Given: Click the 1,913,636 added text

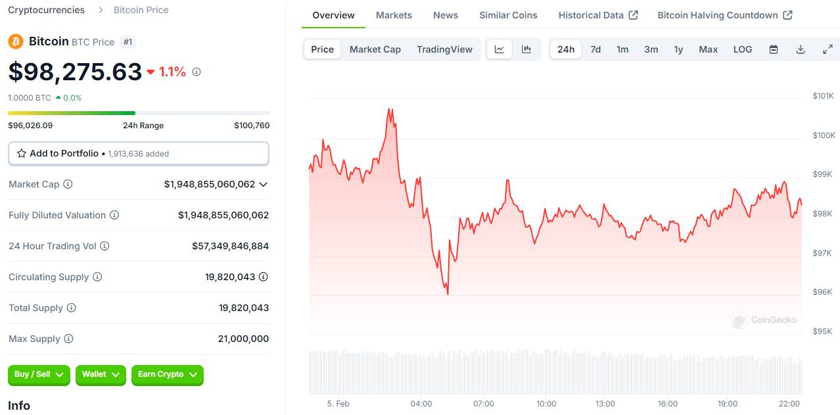Looking at the screenshot, I should [139, 154].
